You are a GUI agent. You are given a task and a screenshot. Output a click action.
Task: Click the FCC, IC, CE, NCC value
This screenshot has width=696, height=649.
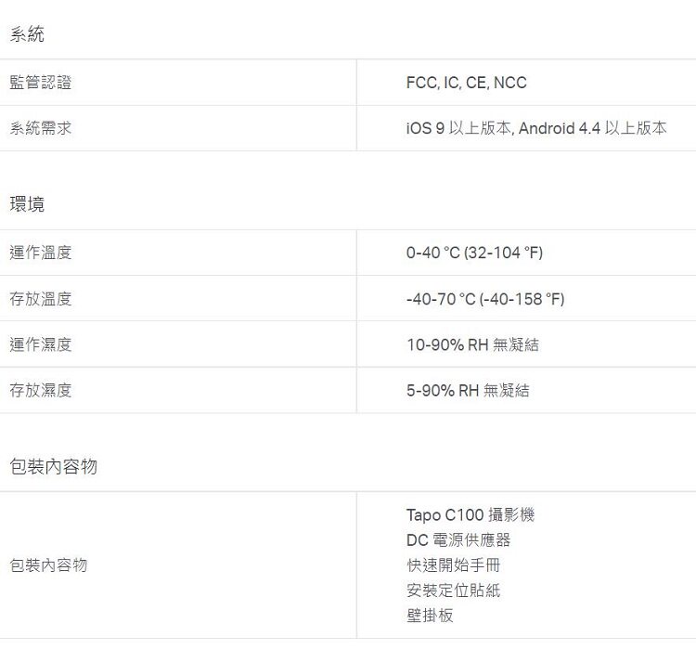pos(467,83)
